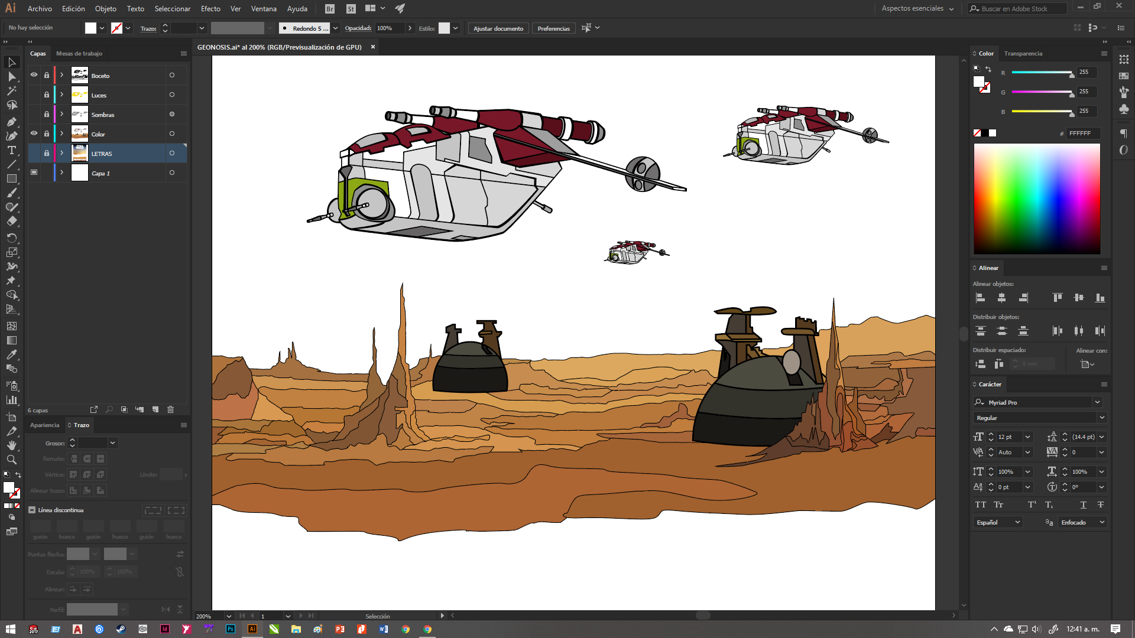
Task: Open the Regular font style dropdown
Action: point(1102,418)
